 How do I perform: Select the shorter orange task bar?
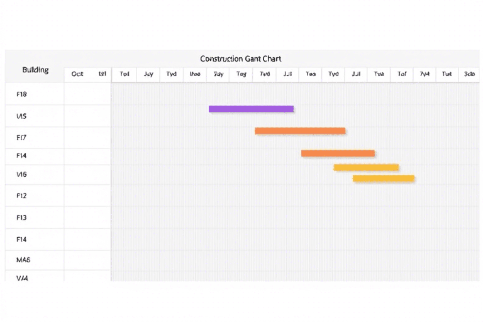pyautogui.click(x=338, y=153)
